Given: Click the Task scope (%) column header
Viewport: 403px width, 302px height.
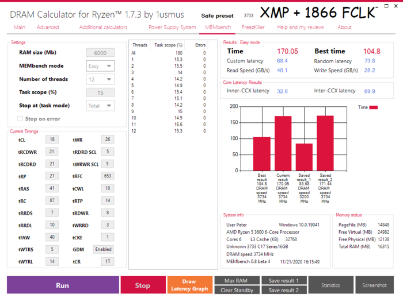Looking at the screenshot, I should tap(168, 45).
